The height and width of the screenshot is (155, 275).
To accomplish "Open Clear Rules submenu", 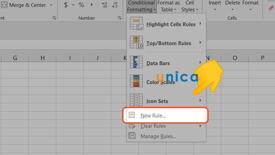I will point(166,126).
